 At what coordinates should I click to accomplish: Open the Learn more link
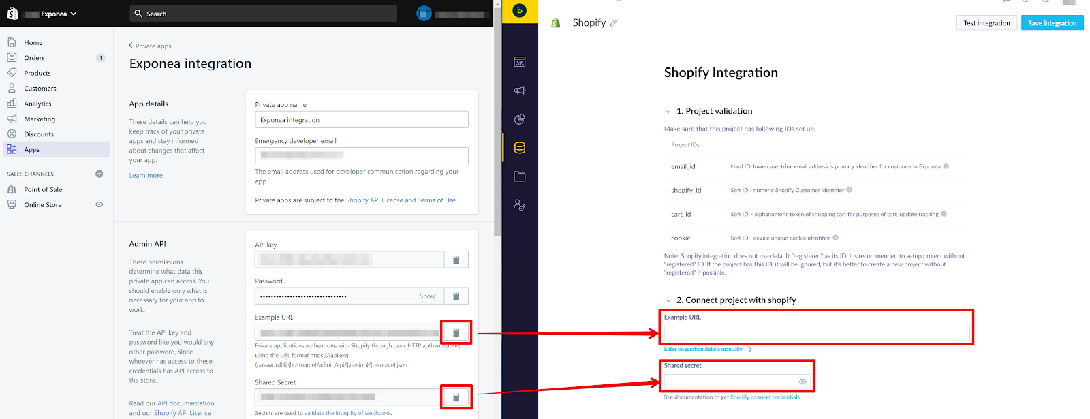click(x=146, y=176)
